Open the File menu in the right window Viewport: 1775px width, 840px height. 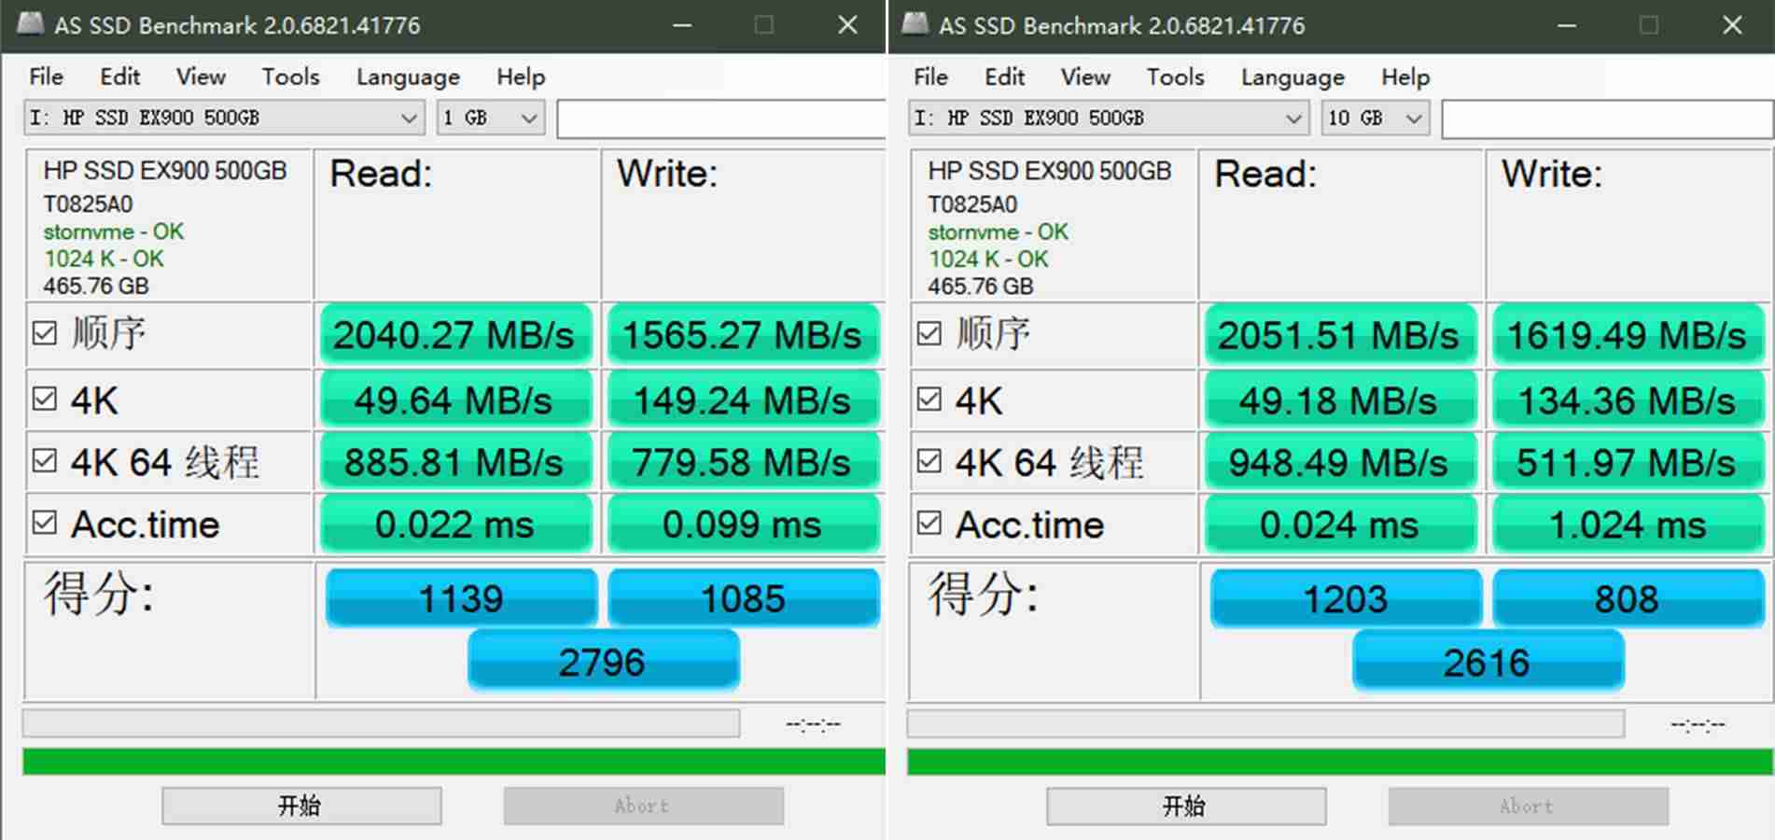click(x=930, y=77)
